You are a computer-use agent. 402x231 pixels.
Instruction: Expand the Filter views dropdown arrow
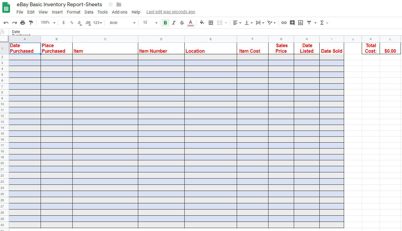pyautogui.click(x=316, y=23)
